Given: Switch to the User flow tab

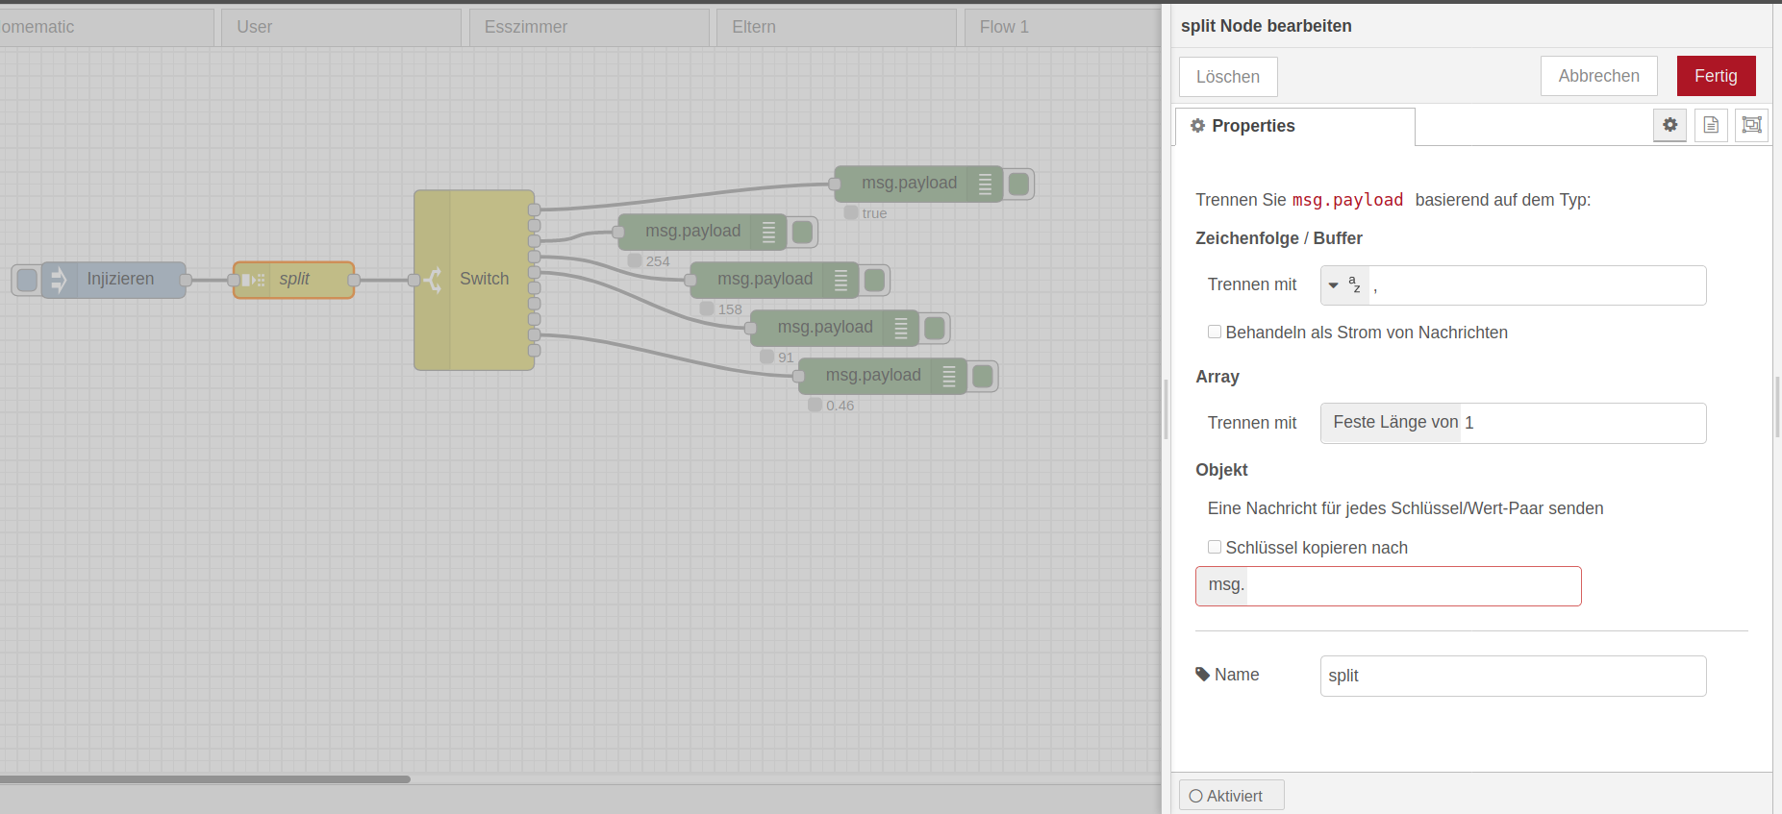Looking at the screenshot, I should [340, 27].
